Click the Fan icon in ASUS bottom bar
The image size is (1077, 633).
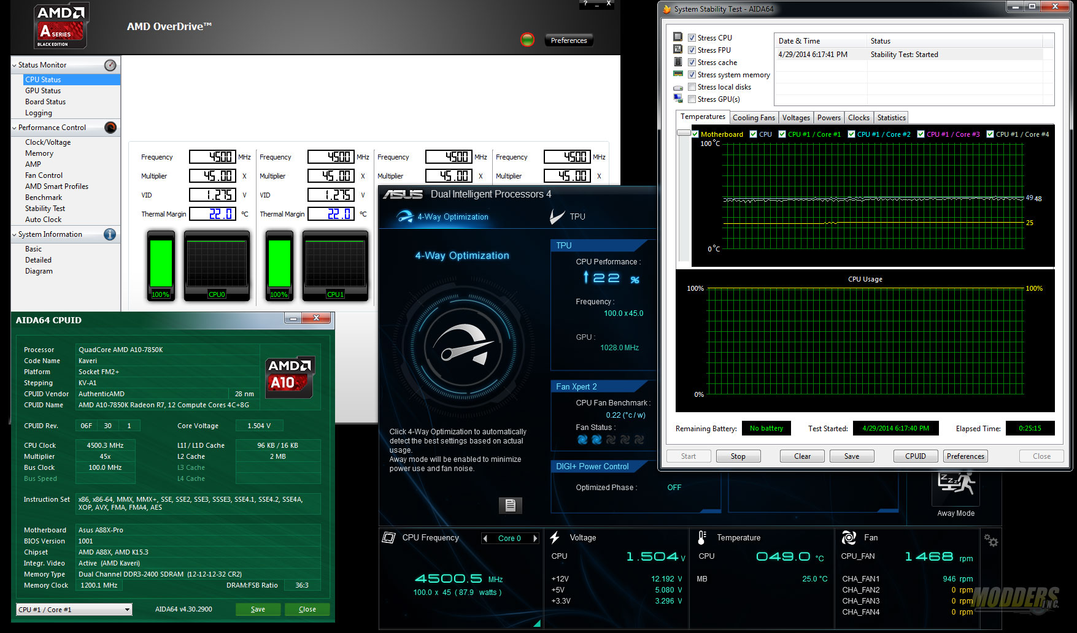849,538
